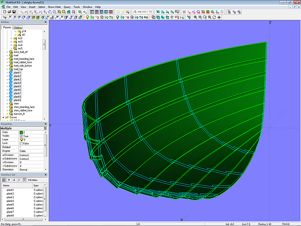Click the rotate view circular-arrow icon

point(214,17)
